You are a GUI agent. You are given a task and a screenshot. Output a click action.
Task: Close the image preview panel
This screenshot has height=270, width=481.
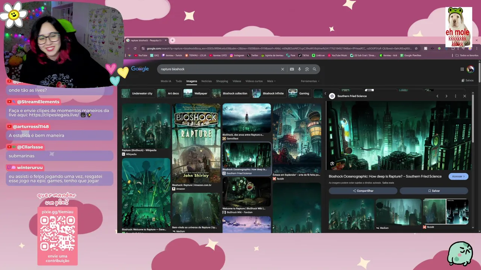pyautogui.click(x=464, y=96)
